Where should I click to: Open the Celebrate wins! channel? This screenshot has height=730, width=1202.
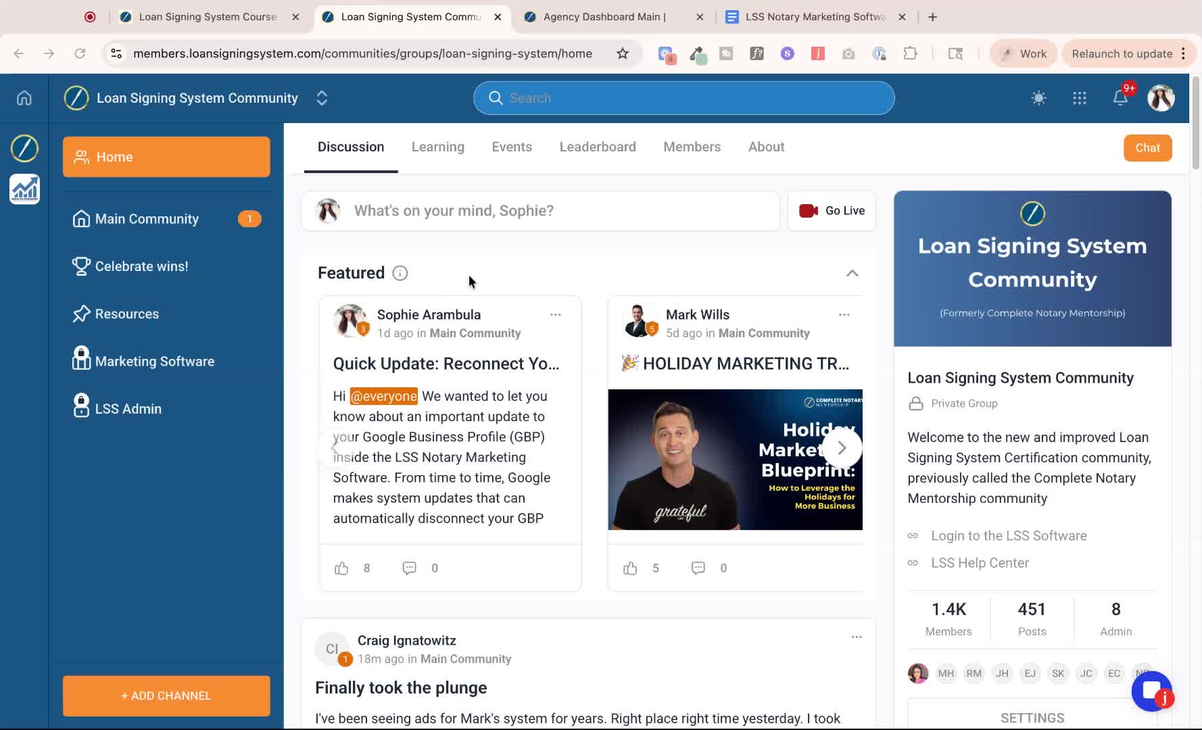(x=166, y=266)
